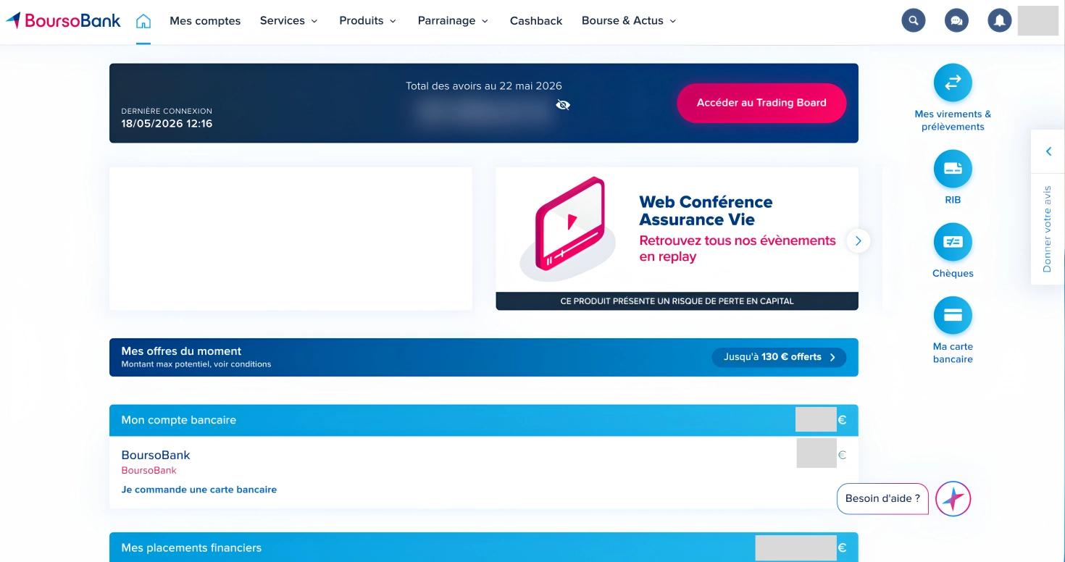Open Mes comptes menu item

coord(205,20)
